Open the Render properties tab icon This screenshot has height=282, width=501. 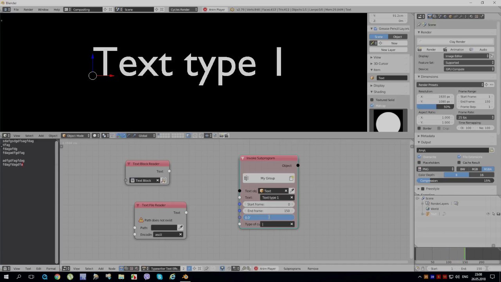(x=429, y=16)
